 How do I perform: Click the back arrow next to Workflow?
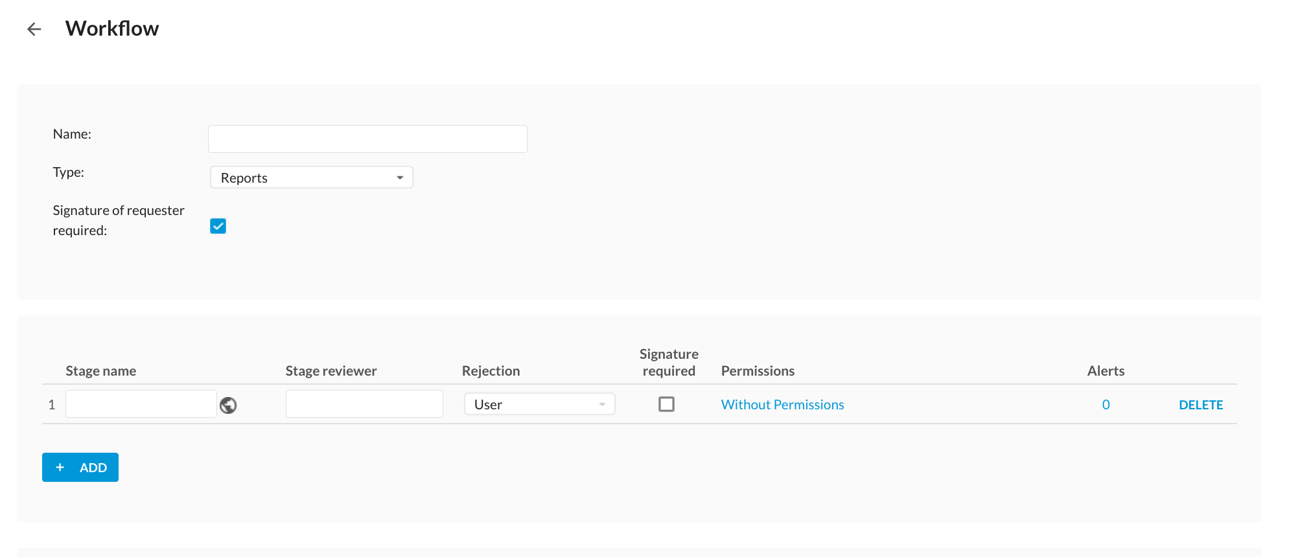(x=34, y=29)
